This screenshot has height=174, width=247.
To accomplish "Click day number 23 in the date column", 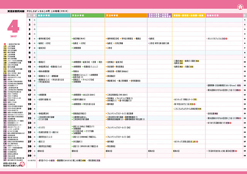I will pyautogui.click(x=29, y=123).
